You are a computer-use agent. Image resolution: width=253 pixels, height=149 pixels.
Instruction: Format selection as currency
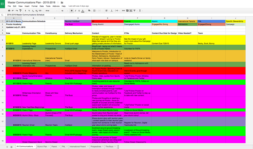click(25, 11)
